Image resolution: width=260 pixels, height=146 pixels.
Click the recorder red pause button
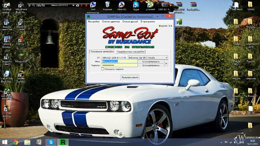coord(82,5)
